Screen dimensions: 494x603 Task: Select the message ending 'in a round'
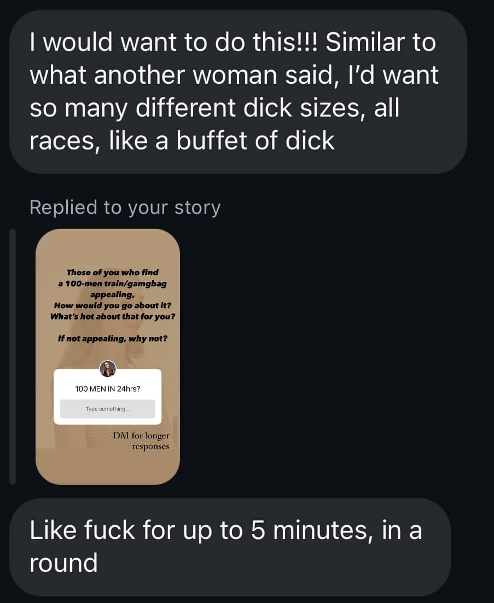(x=230, y=547)
